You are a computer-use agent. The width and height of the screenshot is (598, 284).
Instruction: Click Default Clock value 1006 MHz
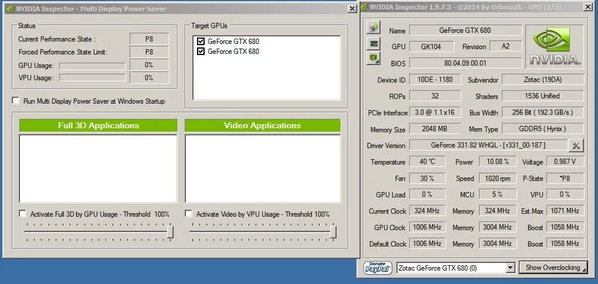click(427, 243)
